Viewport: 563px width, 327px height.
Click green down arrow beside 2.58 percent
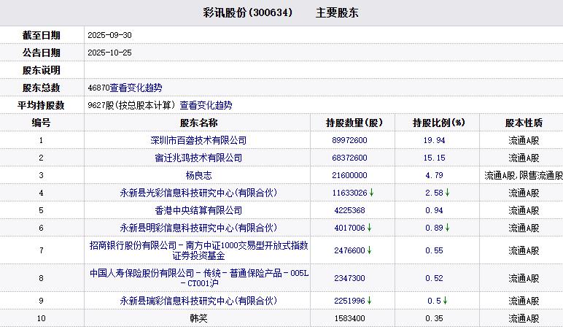447,193
